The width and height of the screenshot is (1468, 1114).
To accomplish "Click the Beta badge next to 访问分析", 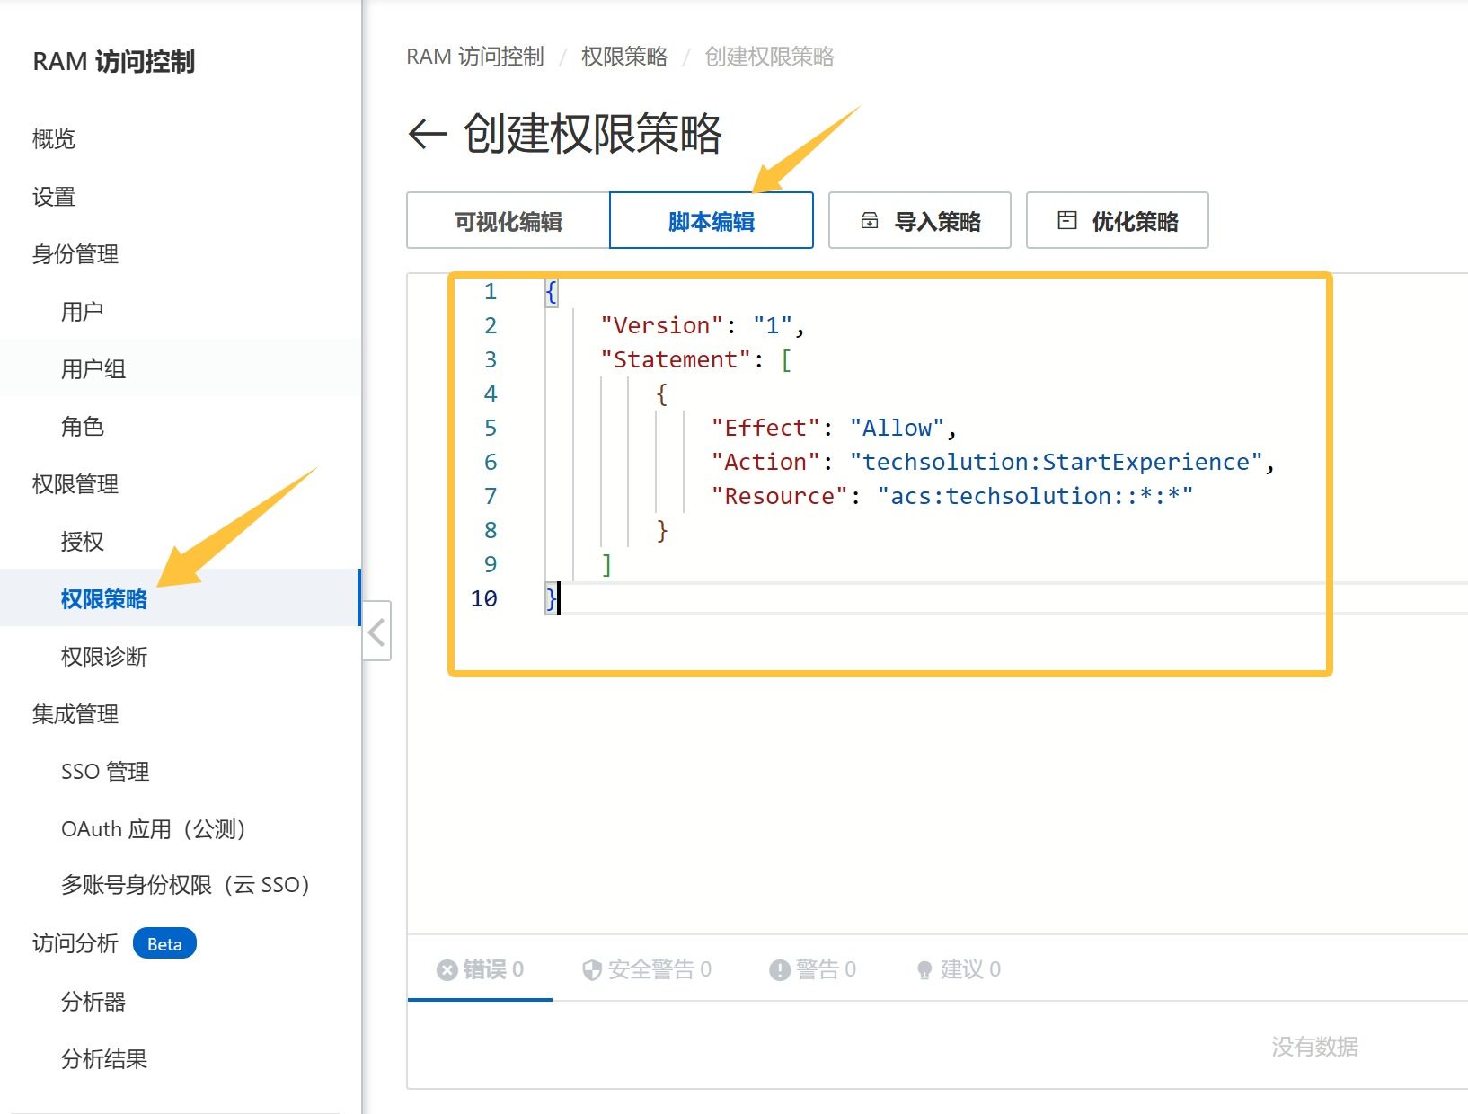I will (164, 944).
